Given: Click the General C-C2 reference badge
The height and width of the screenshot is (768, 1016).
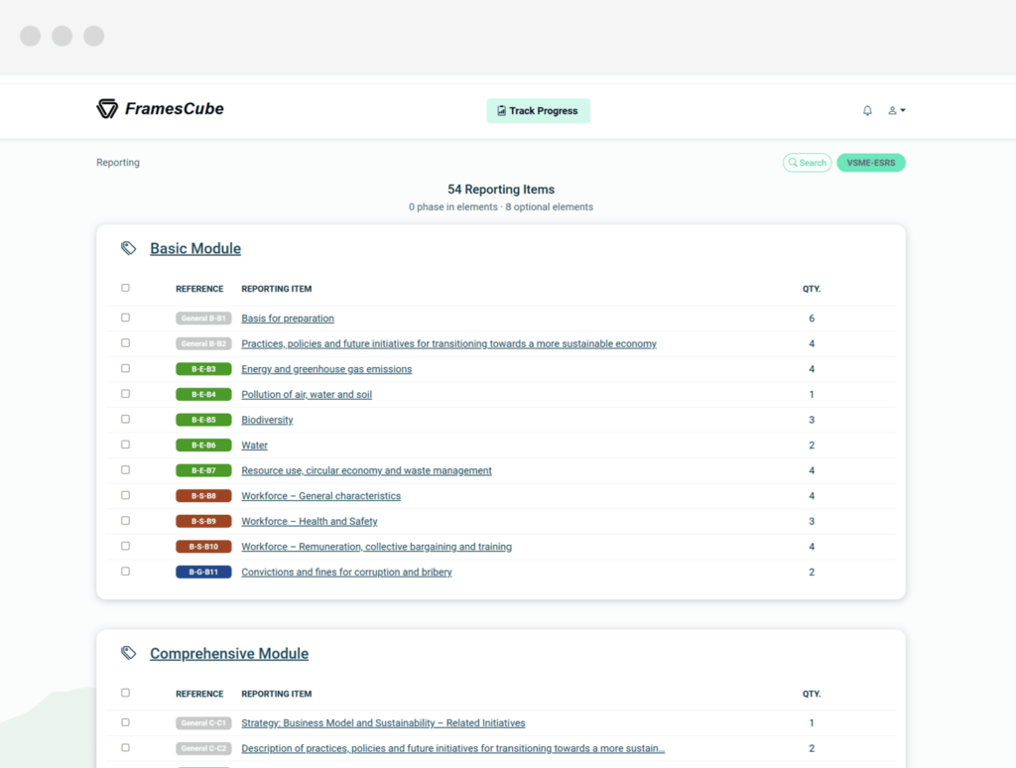Looking at the screenshot, I should click(x=203, y=748).
